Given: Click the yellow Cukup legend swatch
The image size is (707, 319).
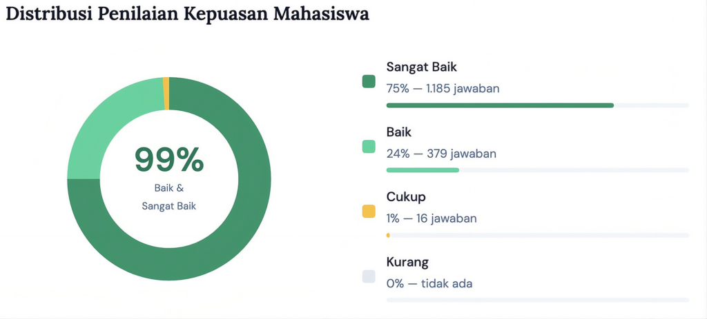Looking at the screenshot, I should tap(369, 211).
